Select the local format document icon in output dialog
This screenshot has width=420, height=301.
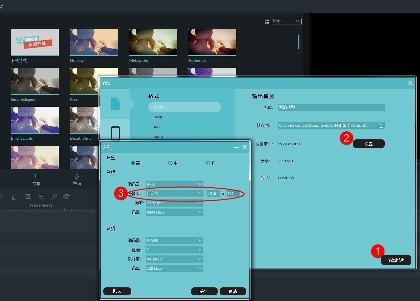(x=115, y=104)
